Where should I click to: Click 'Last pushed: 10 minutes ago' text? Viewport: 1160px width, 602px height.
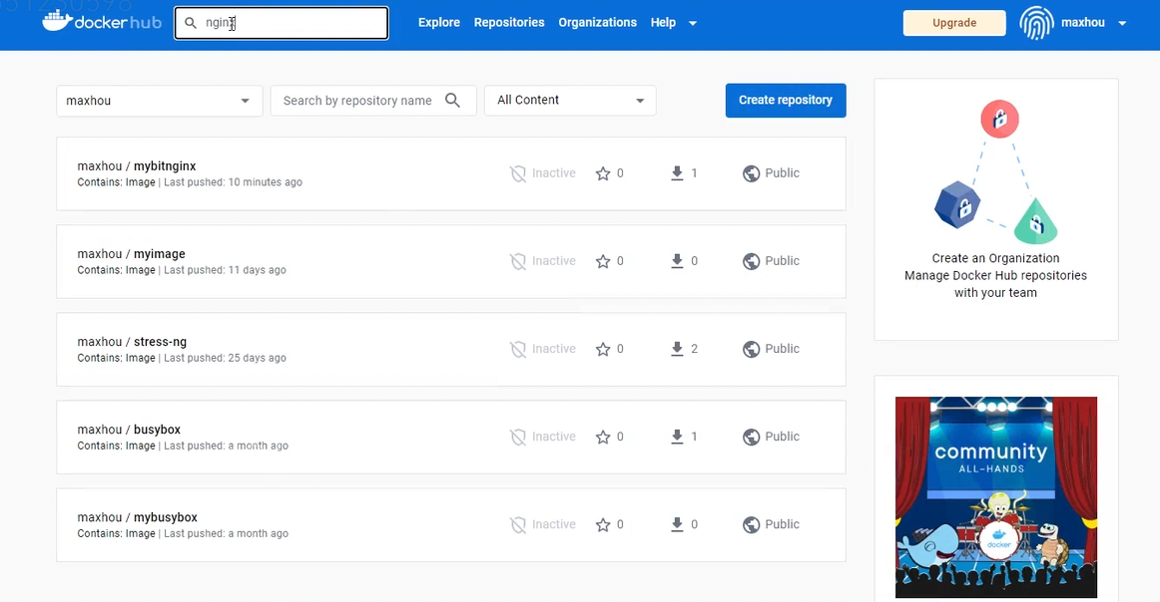pos(233,182)
